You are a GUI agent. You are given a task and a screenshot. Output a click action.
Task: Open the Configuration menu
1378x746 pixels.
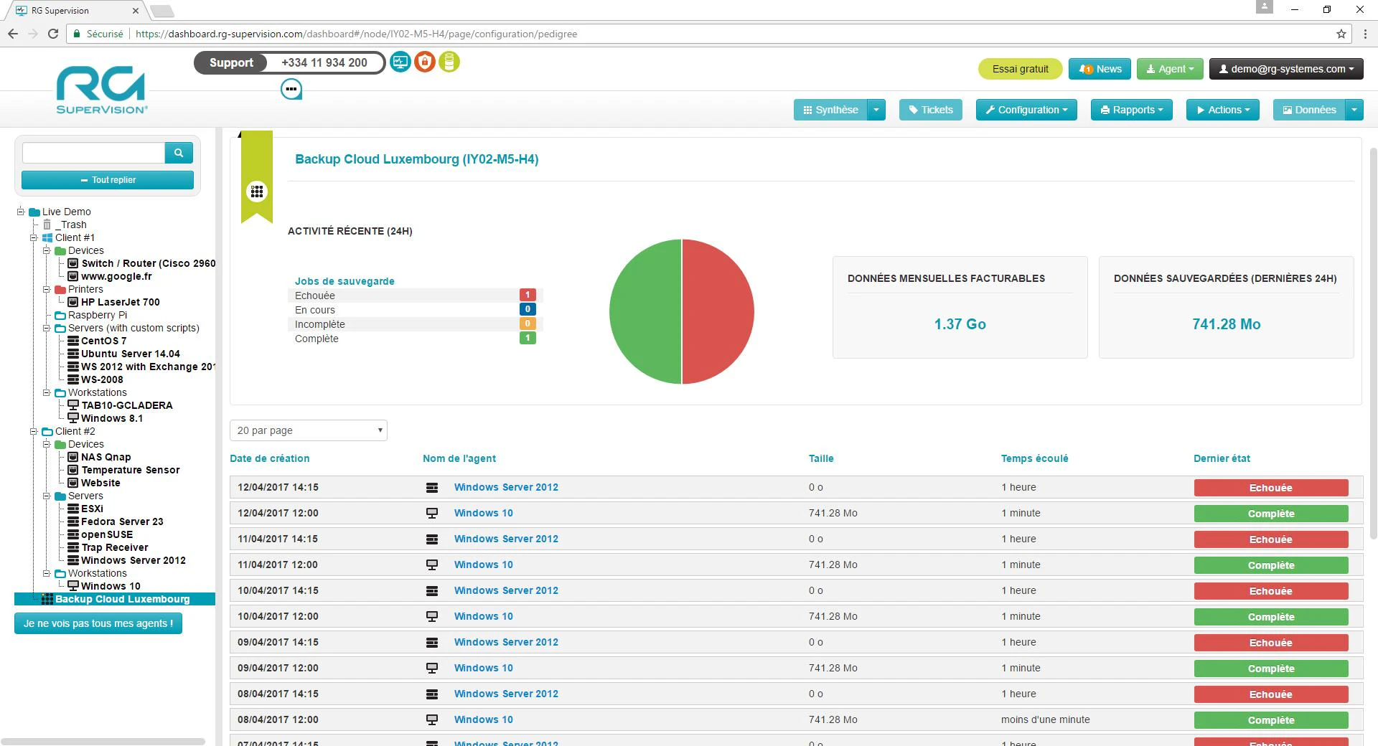coord(1026,110)
